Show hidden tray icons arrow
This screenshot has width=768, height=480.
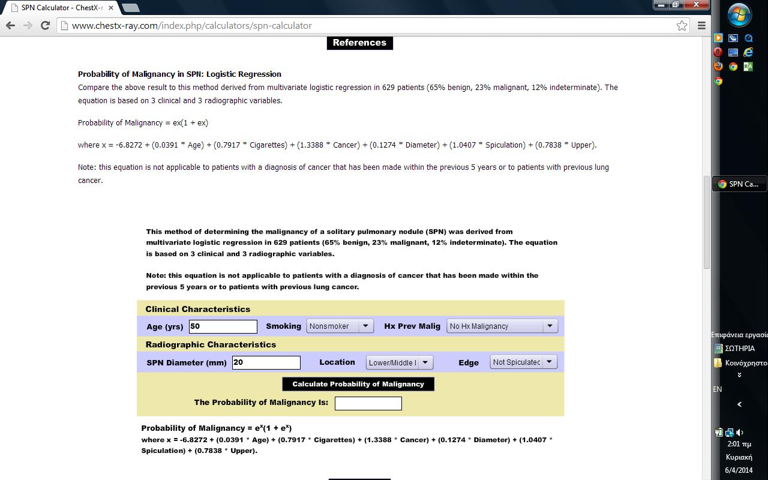pyautogui.click(x=739, y=404)
